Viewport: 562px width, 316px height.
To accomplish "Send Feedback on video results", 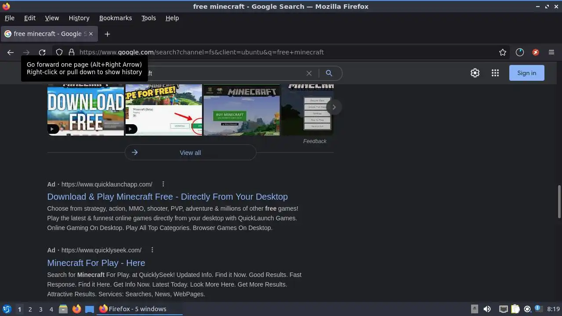I will 315,141.
